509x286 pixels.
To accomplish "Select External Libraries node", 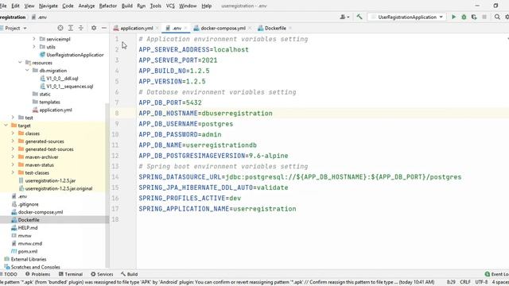I will tap(29, 259).
